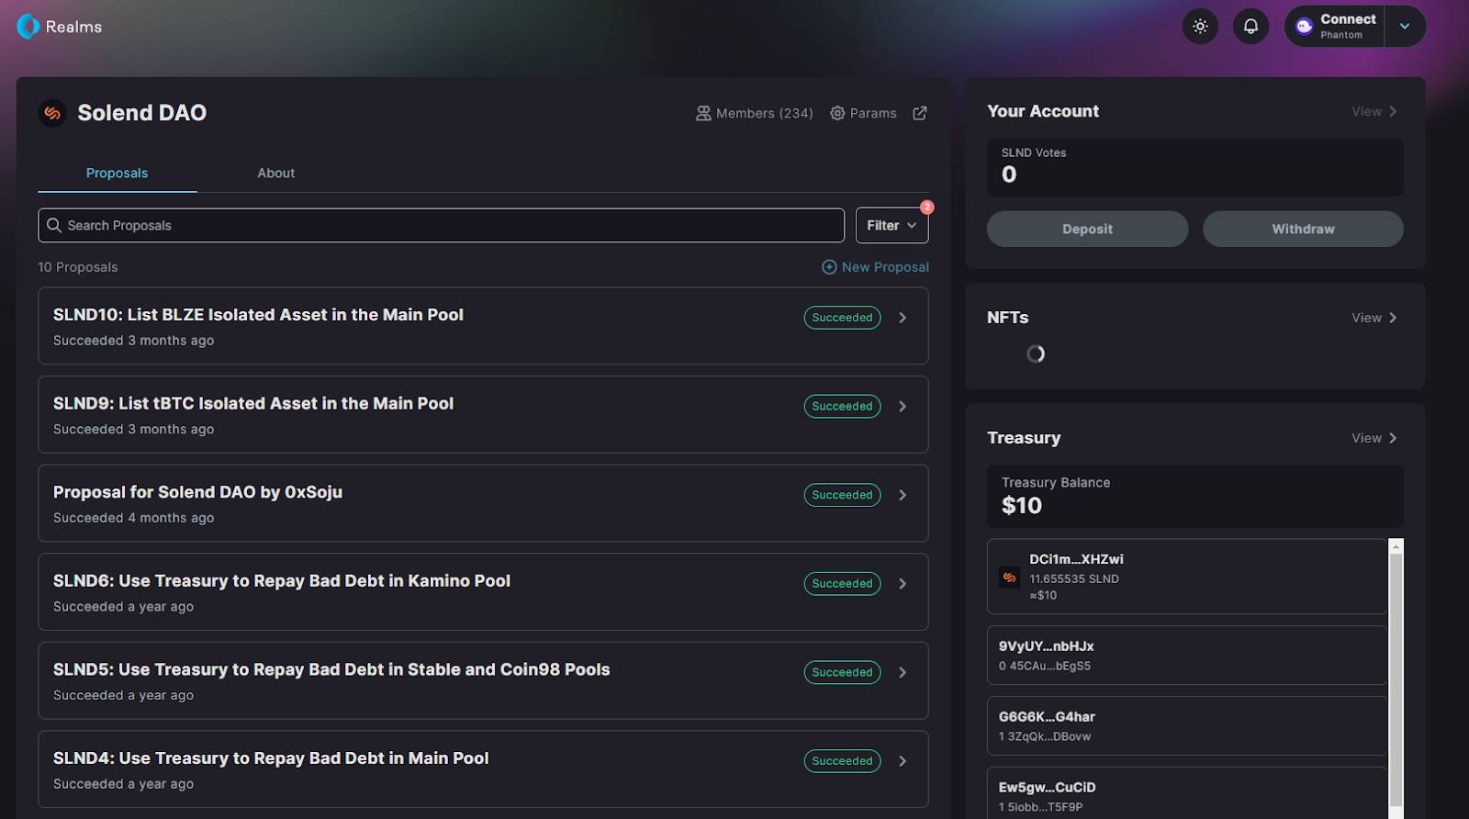The height and width of the screenshot is (819, 1469).
Task: Click the 10 Proposals count text
Action: click(x=78, y=267)
